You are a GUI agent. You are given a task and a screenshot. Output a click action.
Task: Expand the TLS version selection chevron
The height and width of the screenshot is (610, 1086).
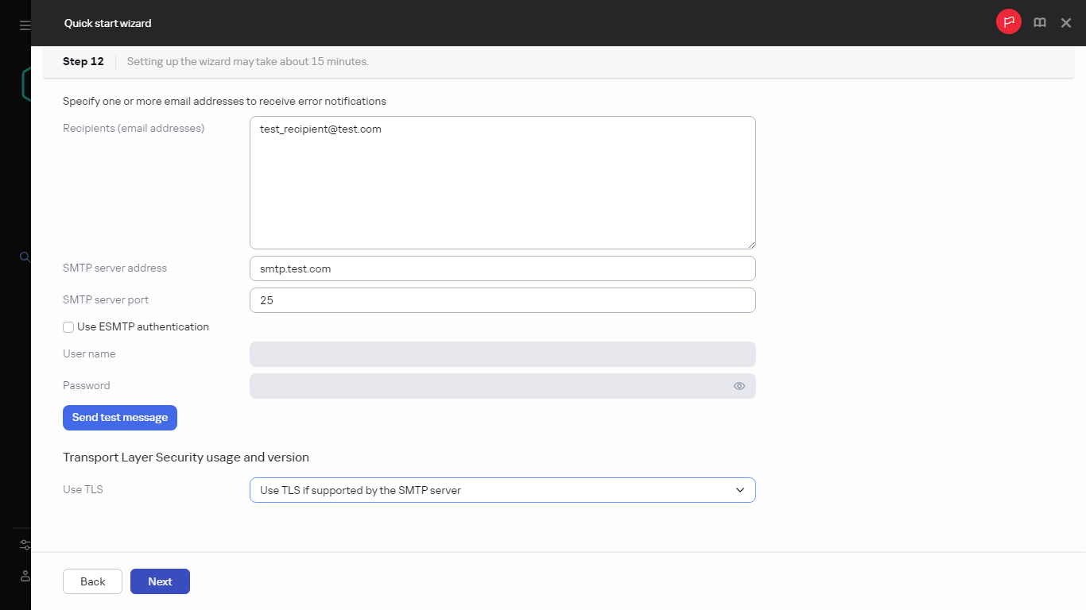click(x=740, y=490)
